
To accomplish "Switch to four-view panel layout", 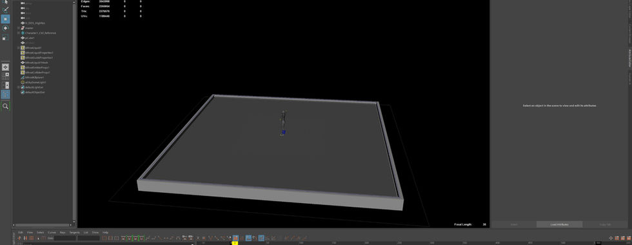I will (x=5, y=76).
